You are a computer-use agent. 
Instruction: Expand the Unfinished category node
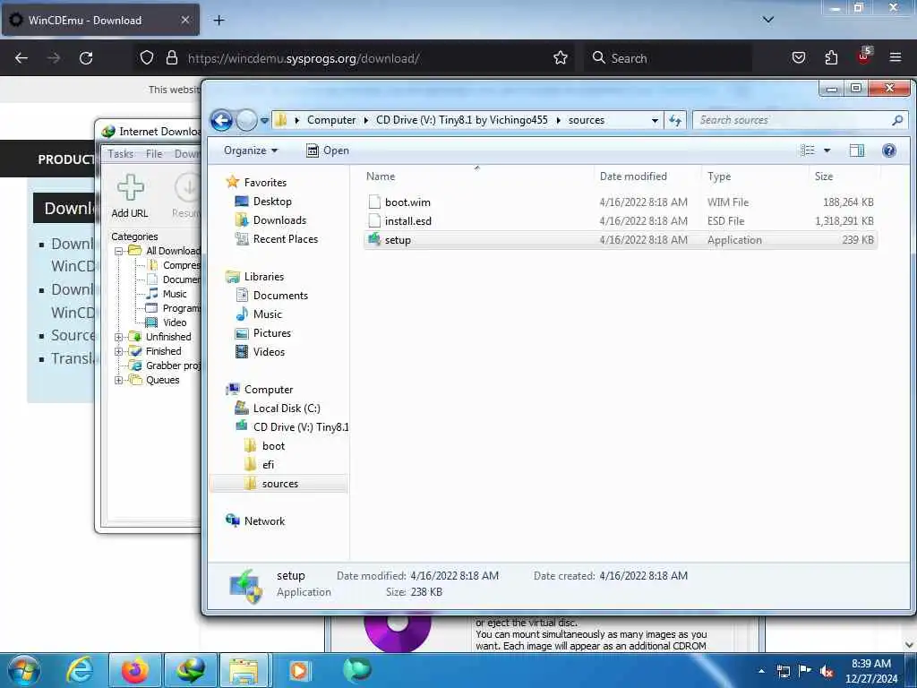tap(119, 337)
